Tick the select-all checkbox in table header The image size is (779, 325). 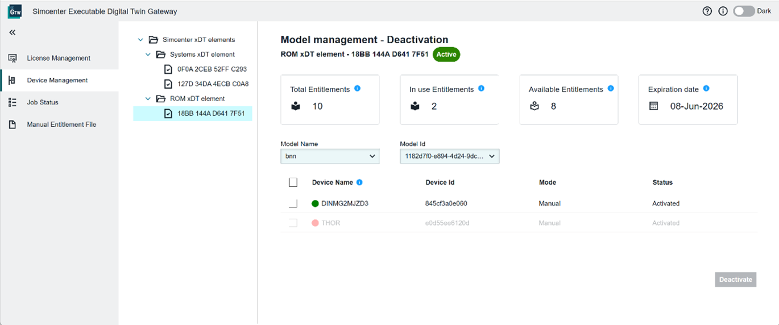click(293, 182)
